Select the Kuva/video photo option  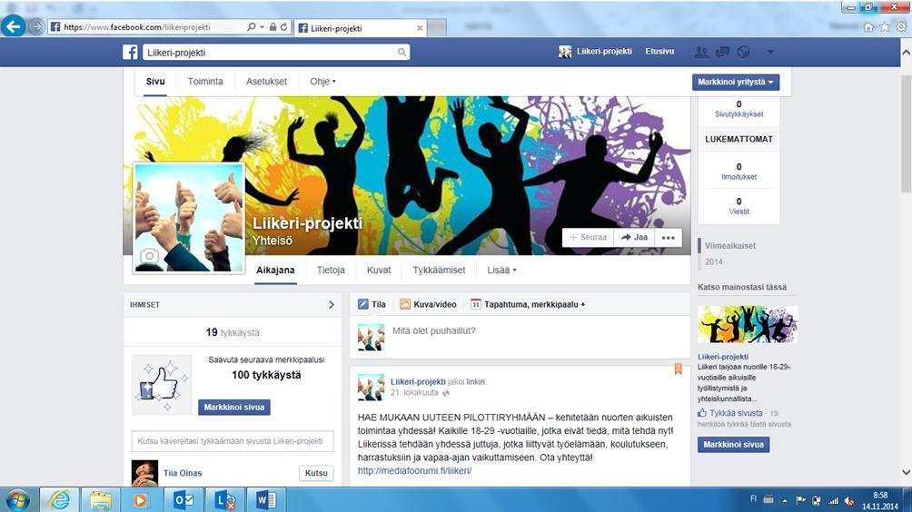[428, 304]
